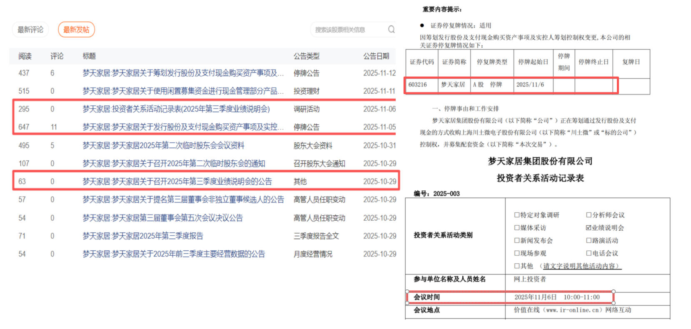Click the 阅读 column header
691x329 pixels.
click(x=25, y=56)
